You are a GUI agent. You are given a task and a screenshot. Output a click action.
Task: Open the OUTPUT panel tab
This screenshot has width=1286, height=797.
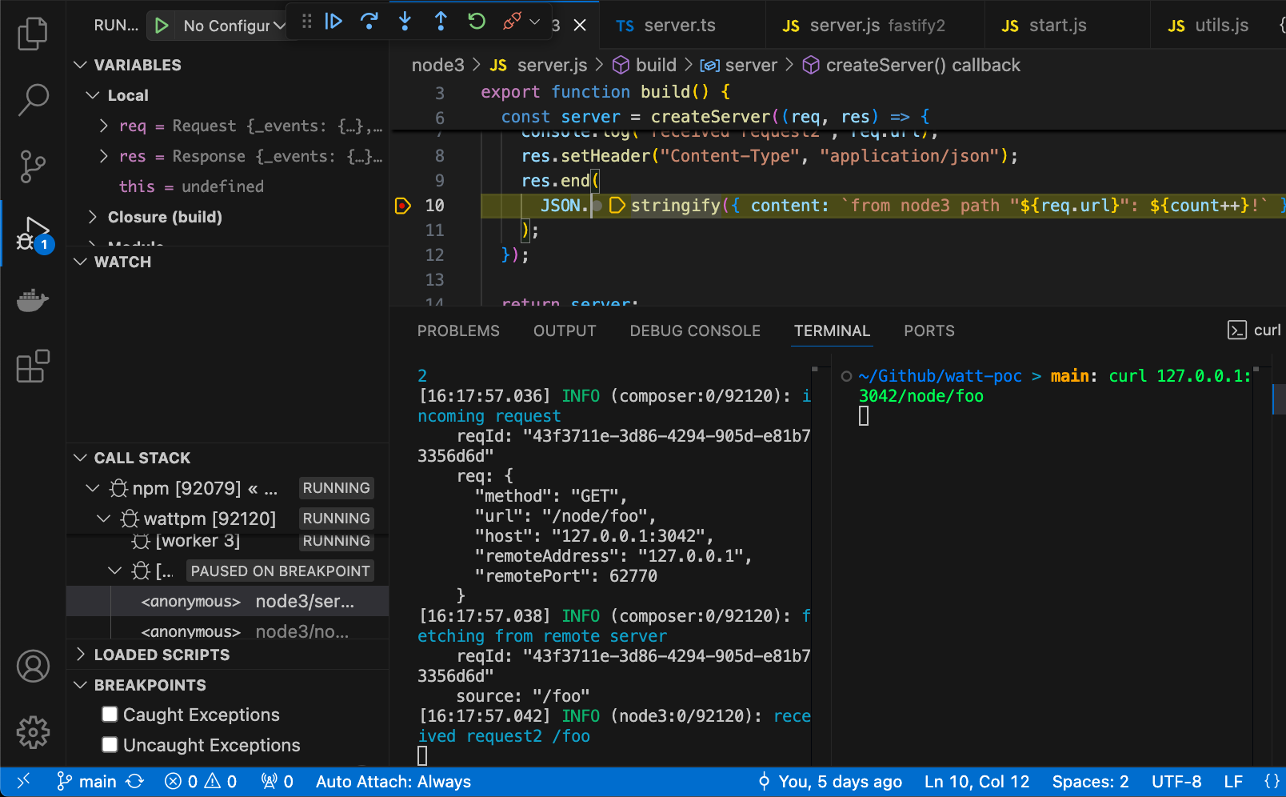(565, 330)
